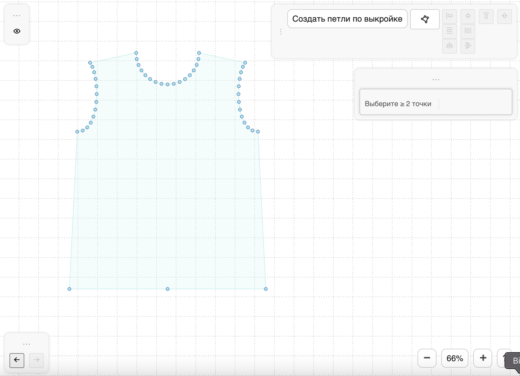This screenshot has width=520, height=376.
Task: Flip selection horizontally with mirror icon
Action: point(449,46)
